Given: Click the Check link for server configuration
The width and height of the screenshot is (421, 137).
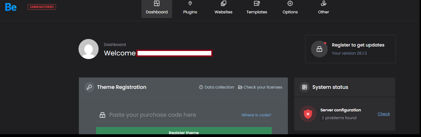Looking at the screenshot, I should [x=384, y=114].
